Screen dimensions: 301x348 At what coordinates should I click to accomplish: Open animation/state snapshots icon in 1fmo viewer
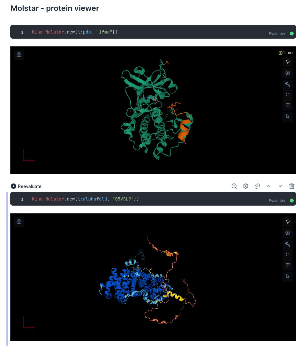point(19,55)
